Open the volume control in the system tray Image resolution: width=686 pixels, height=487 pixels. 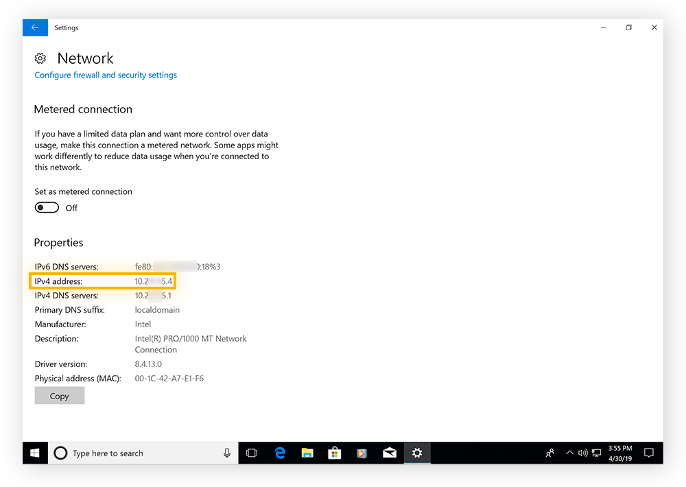pyautogui.click(x=582, y=453)
